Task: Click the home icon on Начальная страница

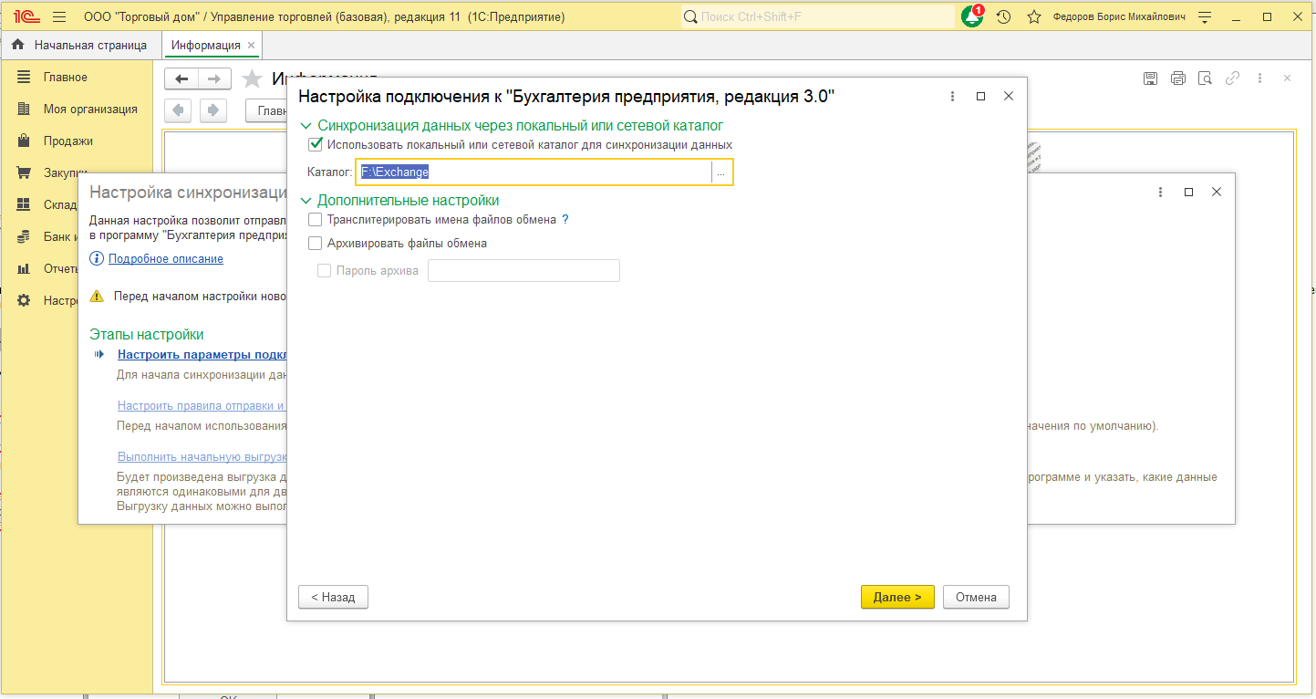Action: coord(17,45)
